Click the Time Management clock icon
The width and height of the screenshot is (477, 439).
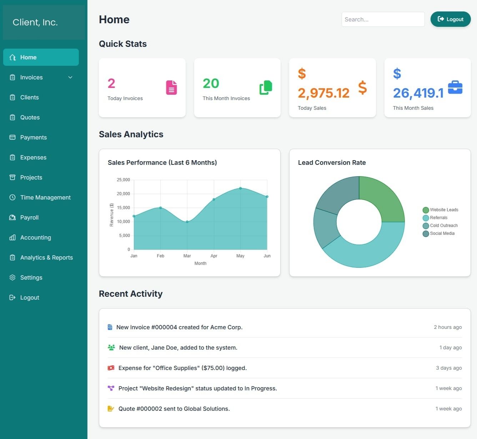[x=12, y=197]
